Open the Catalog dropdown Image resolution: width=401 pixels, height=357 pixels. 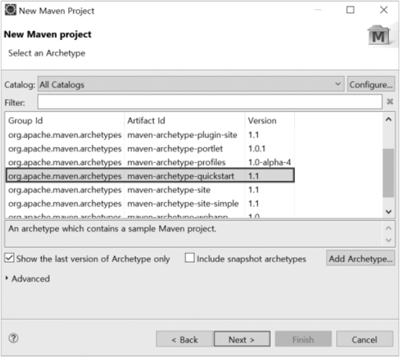tap(191, 84)
